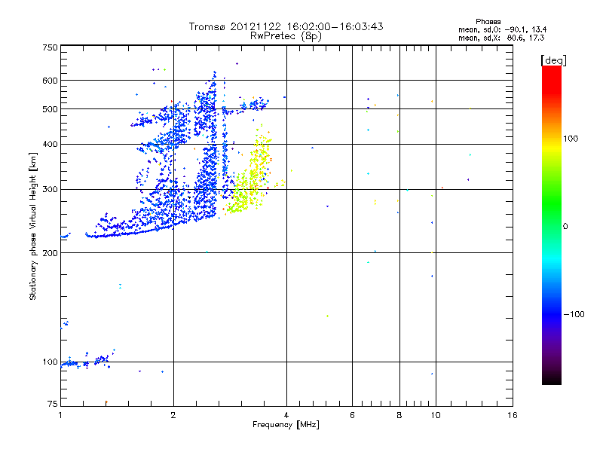This screenshot has width=603, height=452.
Task: Click the x-axis tick label '6'
Action: [x=352, y=415]
